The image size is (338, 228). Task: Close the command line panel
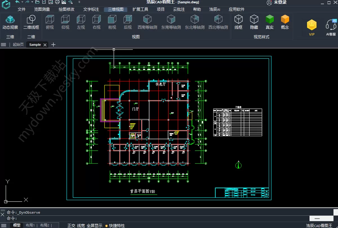coord(3,214)
